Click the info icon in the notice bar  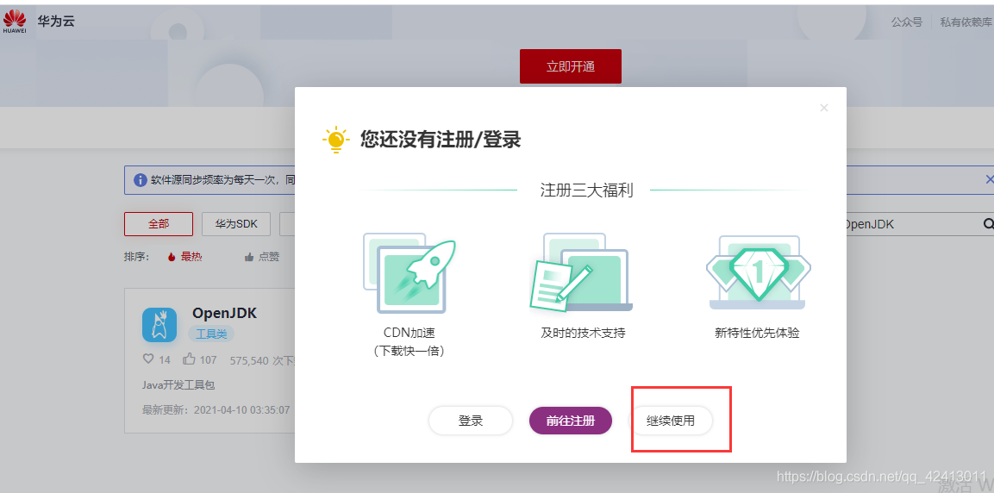141,180
